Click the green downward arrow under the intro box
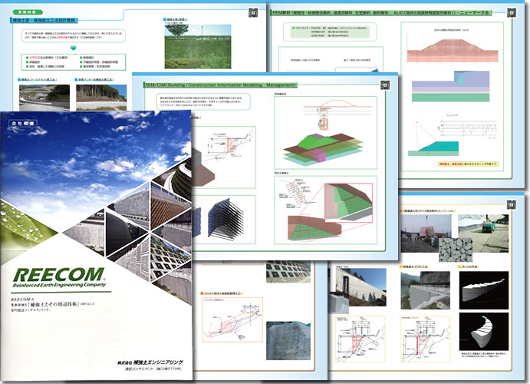Screen dimensions: 530x384 point(74,48)
